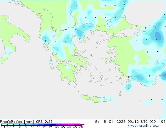
Task: Click the 0.1–0.5 mm legend color swatch
Action: (x=4, y=125)
